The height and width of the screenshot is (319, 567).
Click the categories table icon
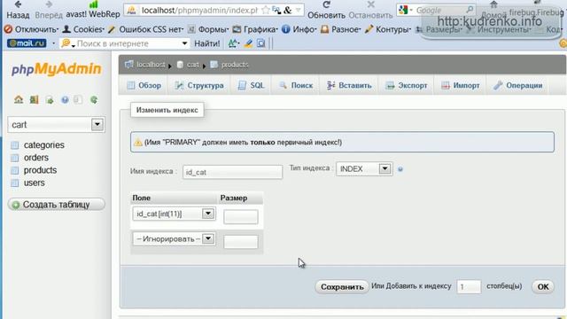coord(14,145)
